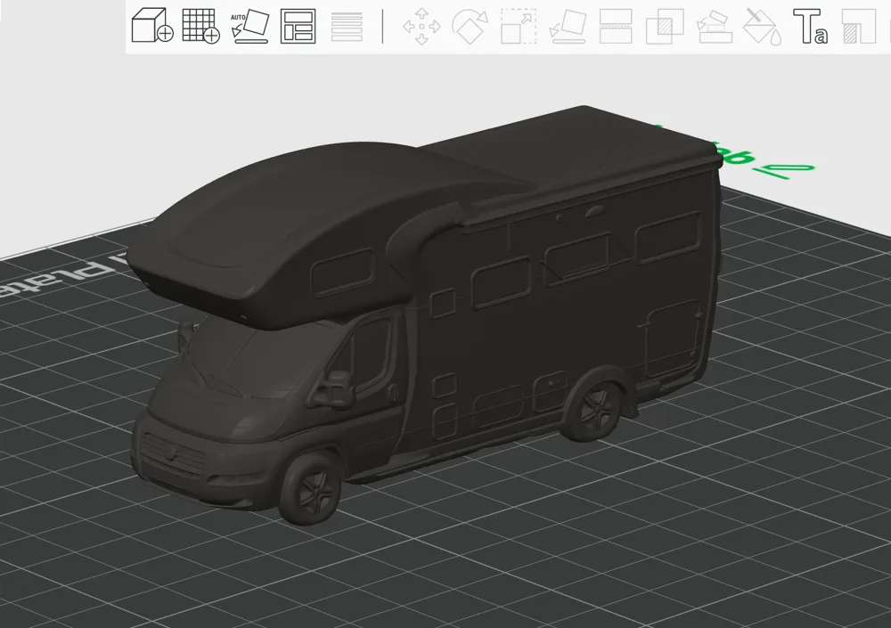Viewport: 891px width, 628px height.
Task: Run the Auto orient tool
Action: [x=249, y=26]
